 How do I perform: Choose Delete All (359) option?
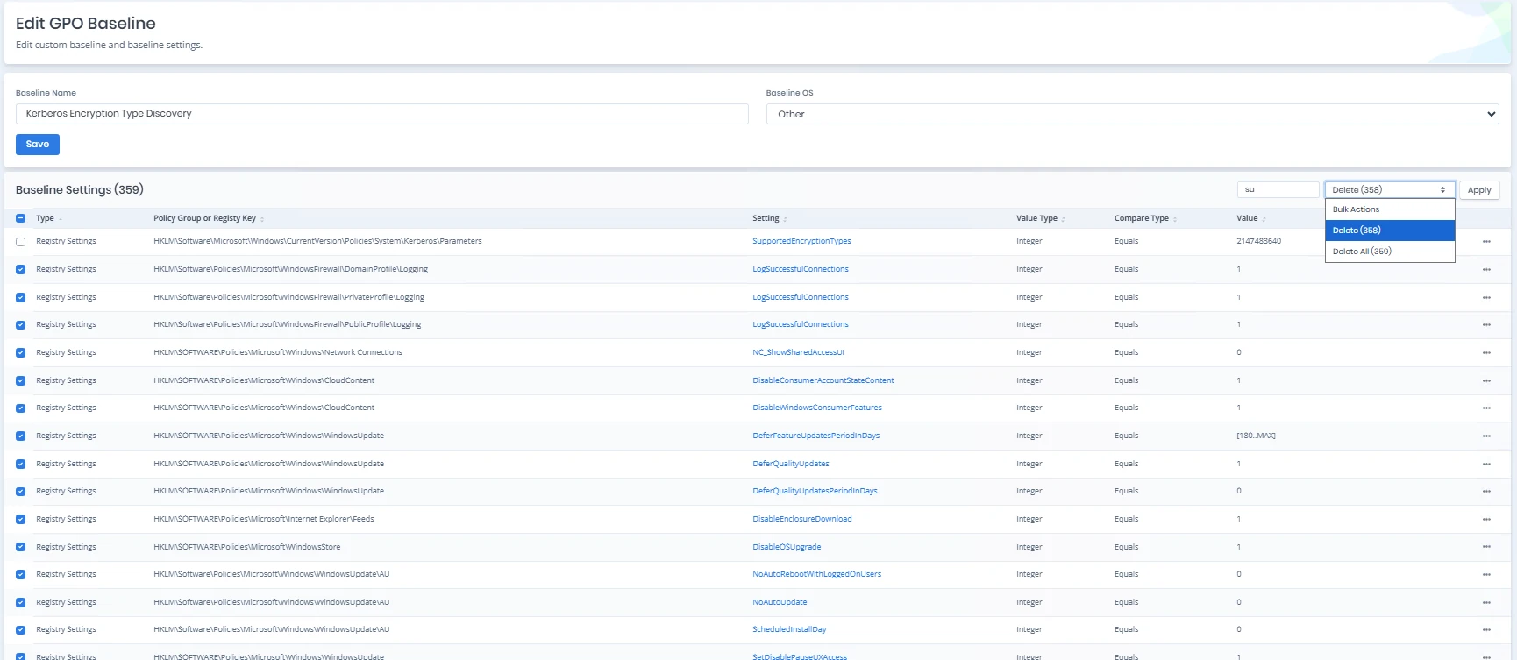(1390, 251)
